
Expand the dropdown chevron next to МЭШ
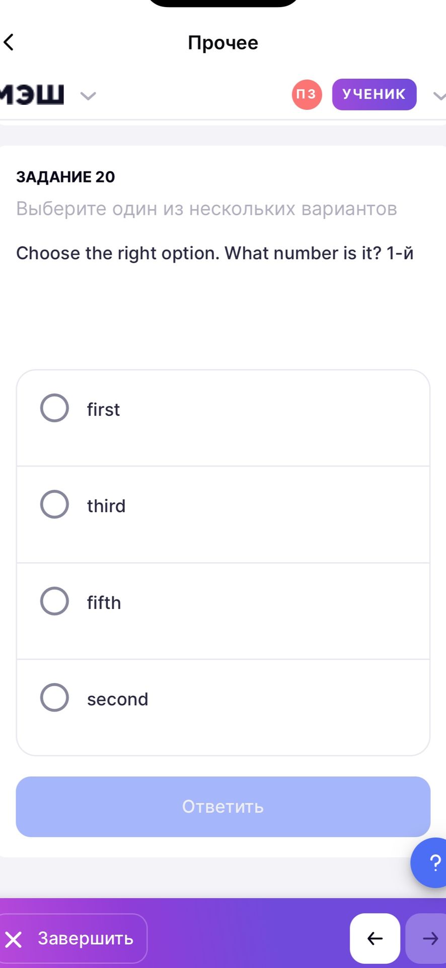pos(88,95)
